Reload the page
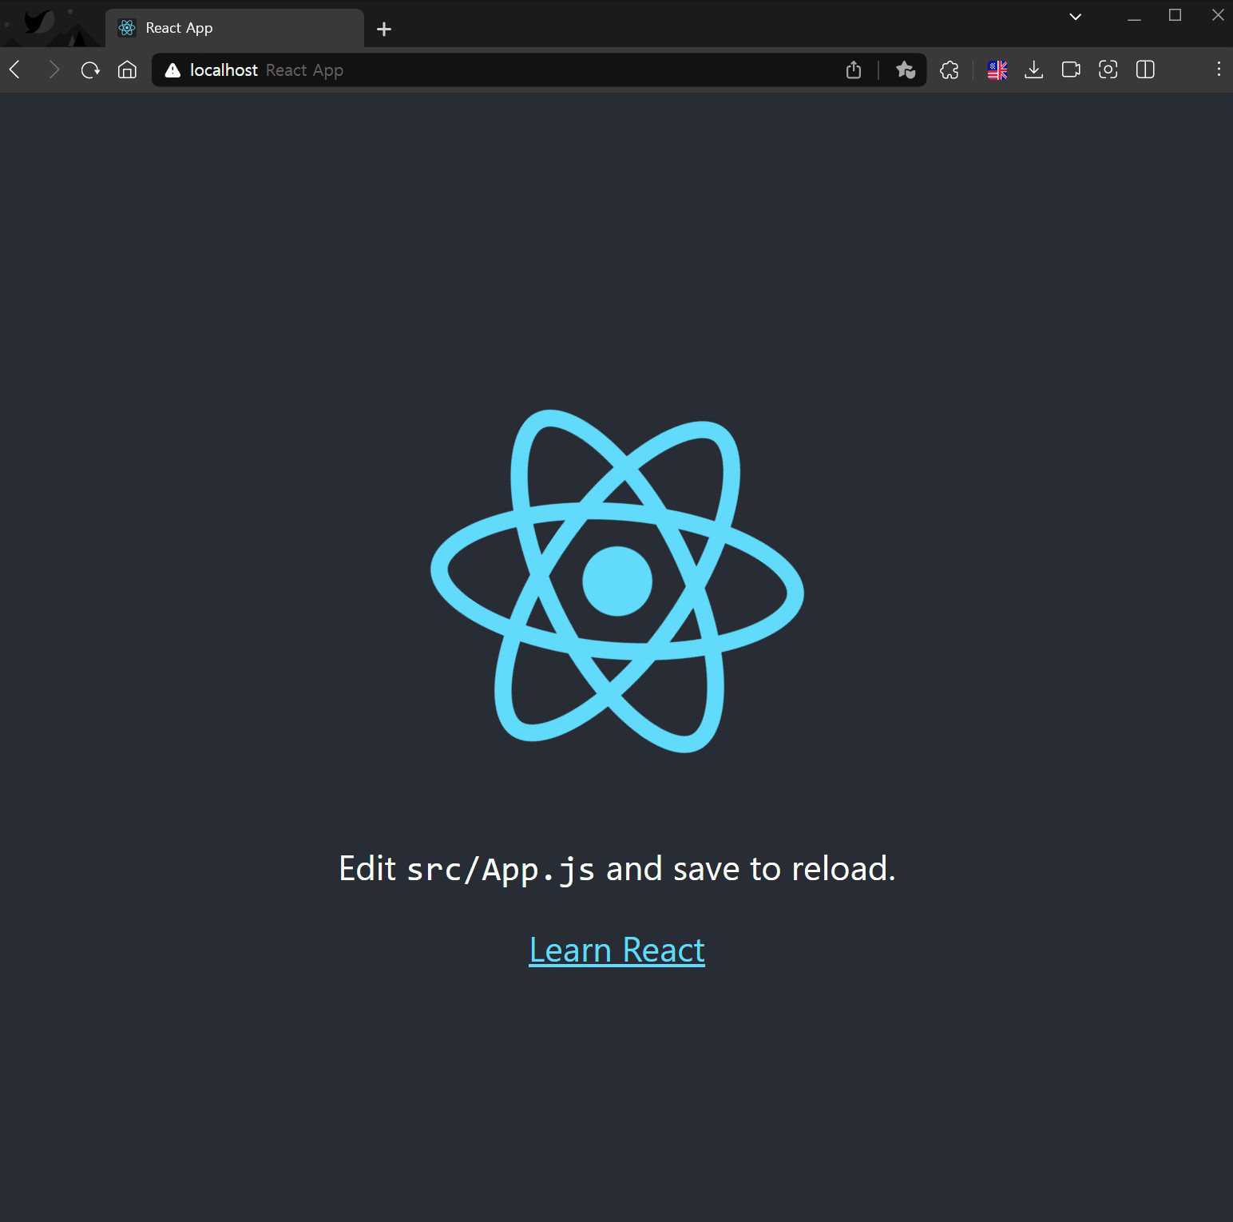The height and width of the screenshot is (1222, 1233). click(x=90, y=70)
